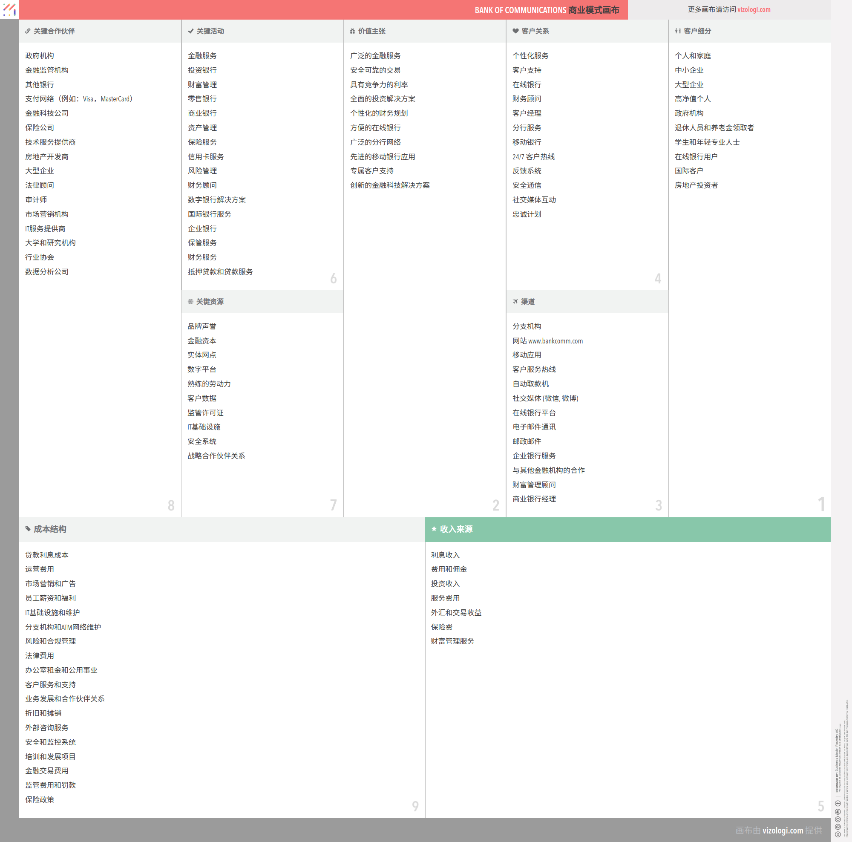852x842 pixels.
Task: Click the gift icon beside 价值主张
Action: (352, 31)
